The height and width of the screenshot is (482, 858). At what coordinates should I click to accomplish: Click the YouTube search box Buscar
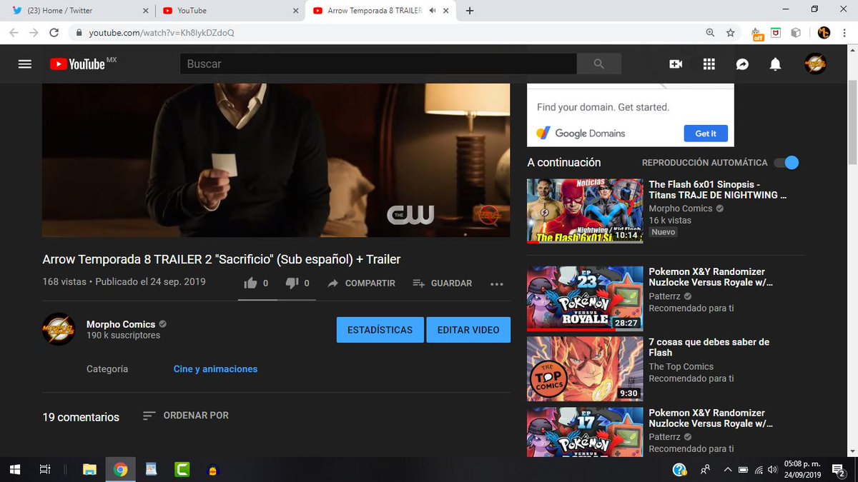[x=378, y=64]
